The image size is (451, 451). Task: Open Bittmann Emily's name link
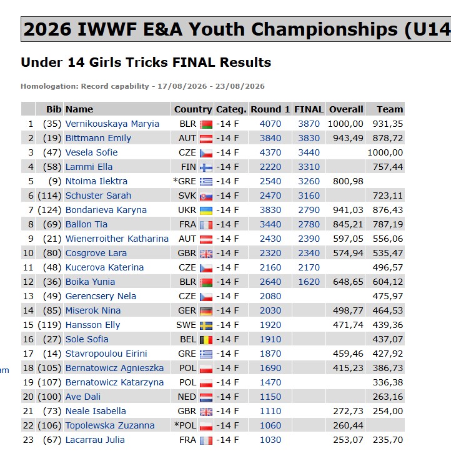point(98,138)
